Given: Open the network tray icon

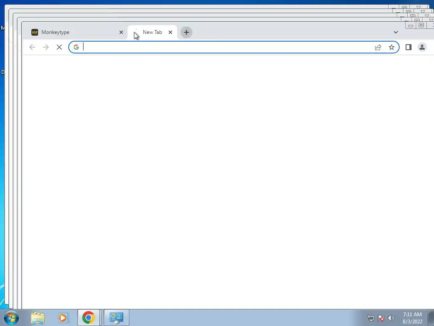Looking at the screenshot, I should (370, 318).
